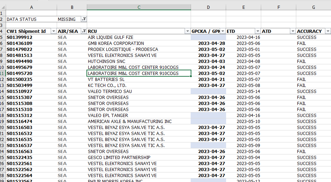Select row 20 header
Screen dimensions: 331x182
click(3, 127)
